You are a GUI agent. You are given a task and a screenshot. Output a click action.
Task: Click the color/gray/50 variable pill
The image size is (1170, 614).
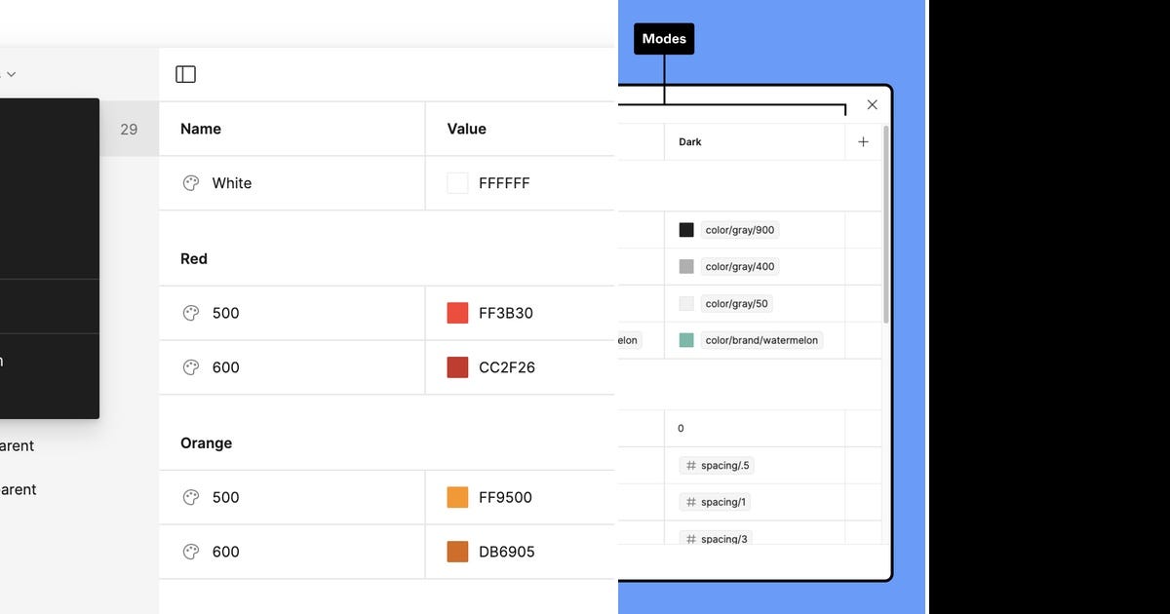pos(736,303)
